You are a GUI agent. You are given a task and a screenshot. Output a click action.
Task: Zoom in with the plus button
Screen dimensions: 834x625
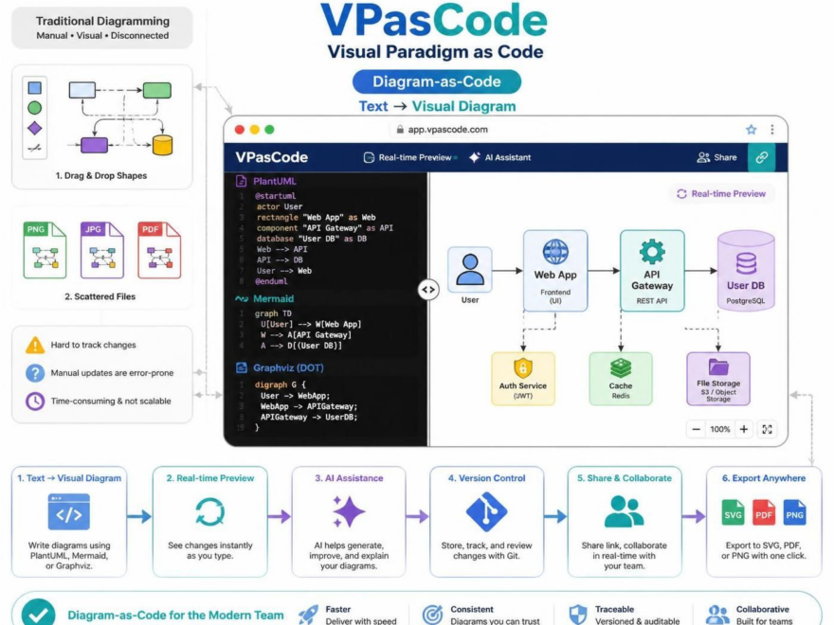[x=744, y=429]
